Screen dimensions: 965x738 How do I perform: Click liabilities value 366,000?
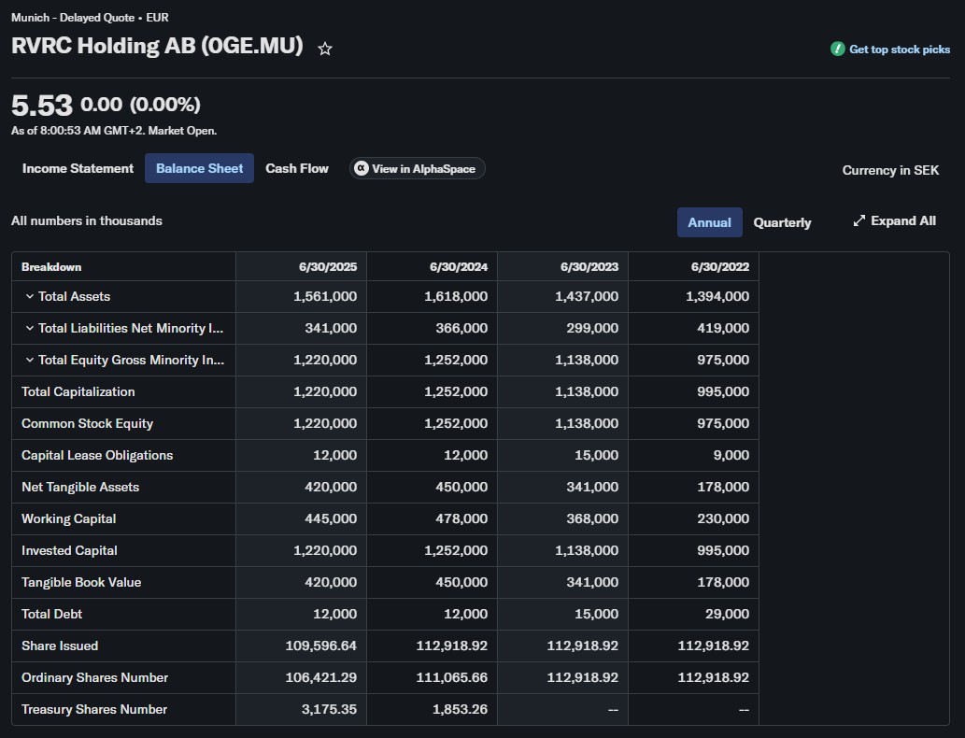tap(461, 328)
